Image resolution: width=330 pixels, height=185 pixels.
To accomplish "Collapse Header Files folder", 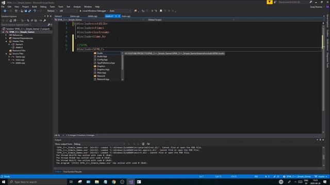I will 6,41.
